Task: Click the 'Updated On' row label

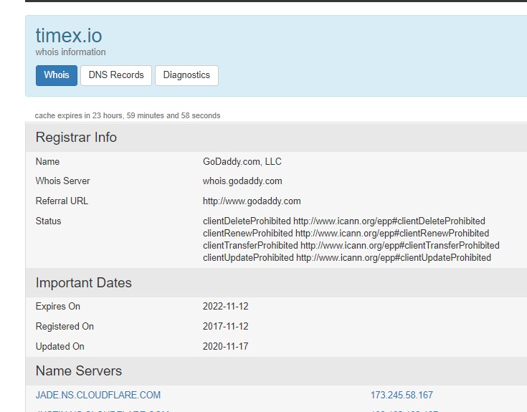Action: (x=60, y=346)
